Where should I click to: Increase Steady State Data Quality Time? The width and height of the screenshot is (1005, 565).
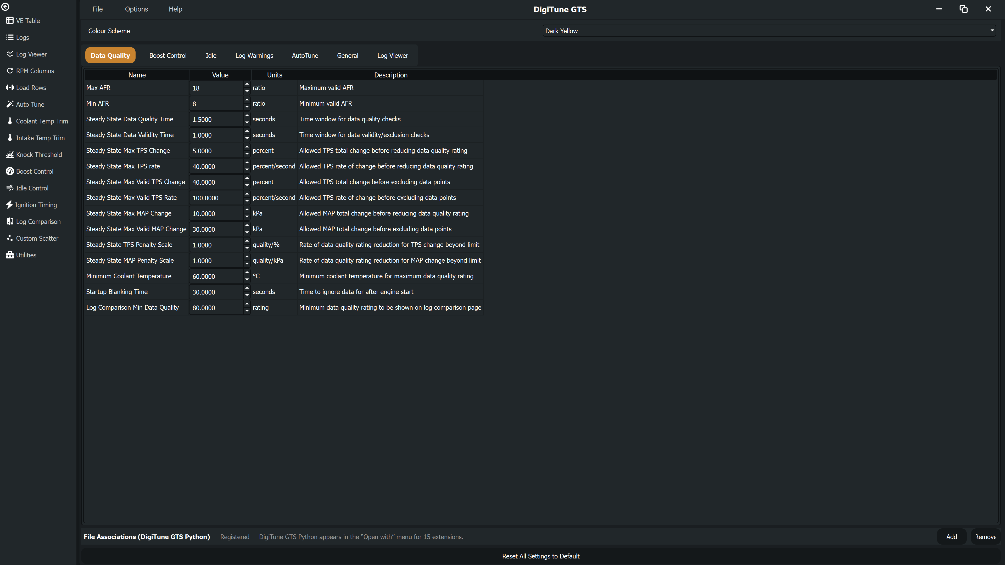pyautogui.click(x=247, y=115)
